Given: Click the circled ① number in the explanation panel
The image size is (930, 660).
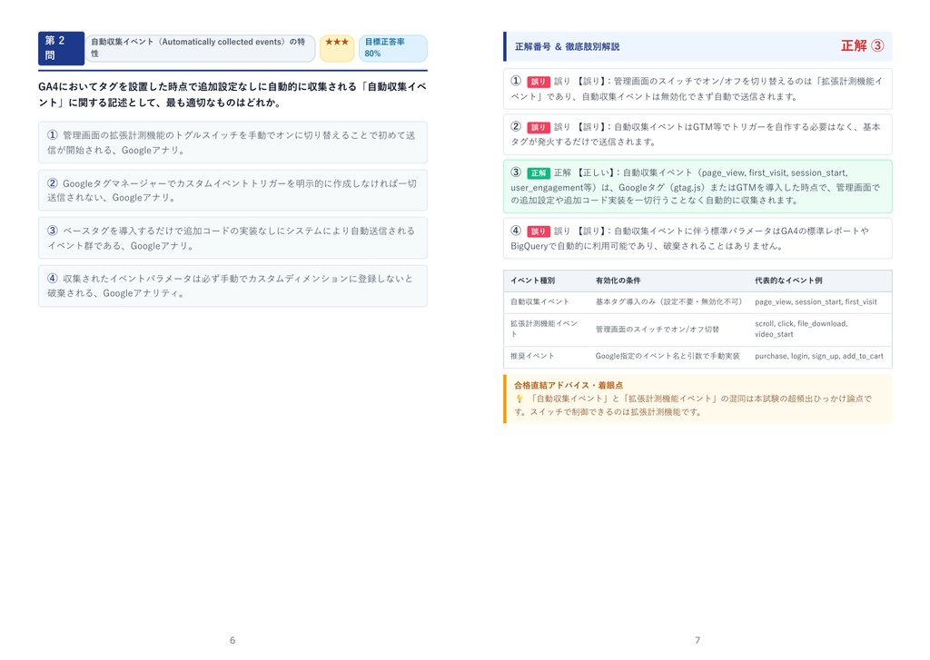Looking at the screenshot, I should [x=516, y=81].
